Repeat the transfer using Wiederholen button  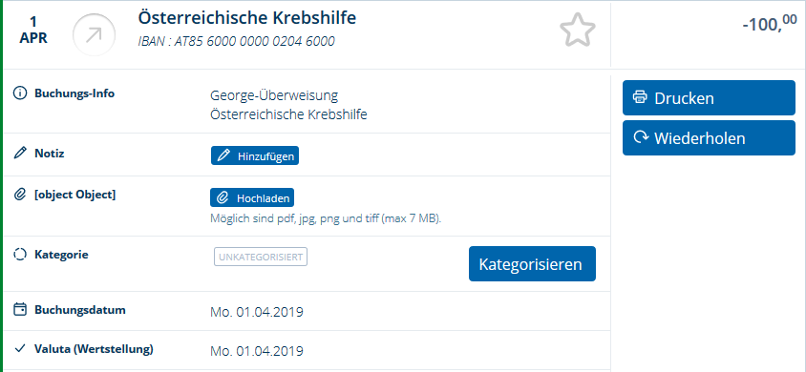tap(709, 137)
